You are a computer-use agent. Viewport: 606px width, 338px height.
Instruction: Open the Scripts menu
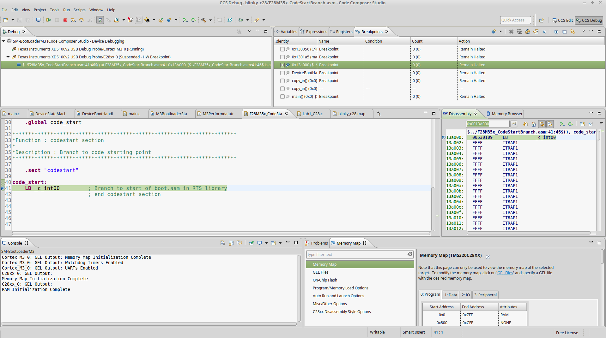79,10
